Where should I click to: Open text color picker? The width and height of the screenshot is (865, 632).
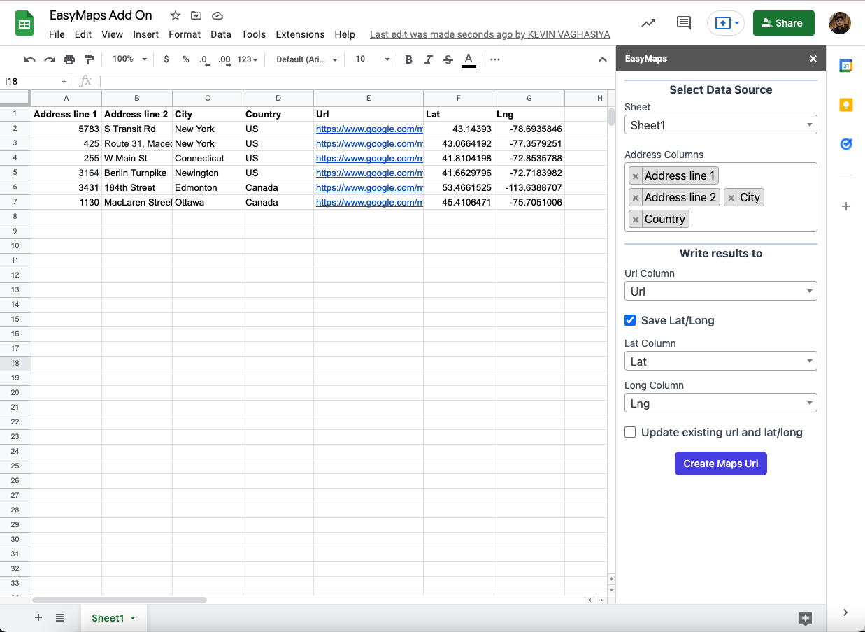(x=469, y=59)
